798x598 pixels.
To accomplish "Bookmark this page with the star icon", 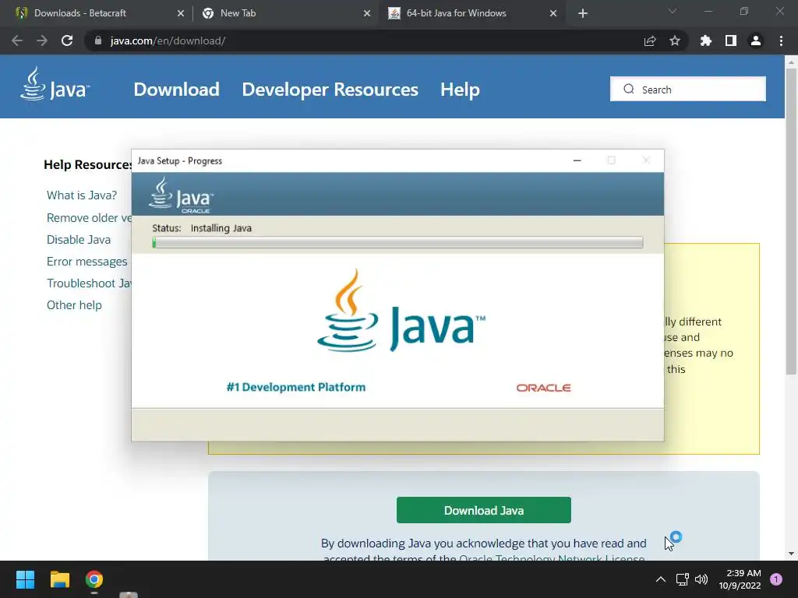I will pos(675,40).
